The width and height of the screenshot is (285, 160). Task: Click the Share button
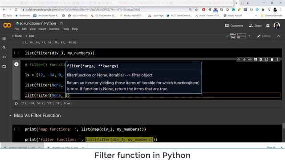click(x=255, y=26)
